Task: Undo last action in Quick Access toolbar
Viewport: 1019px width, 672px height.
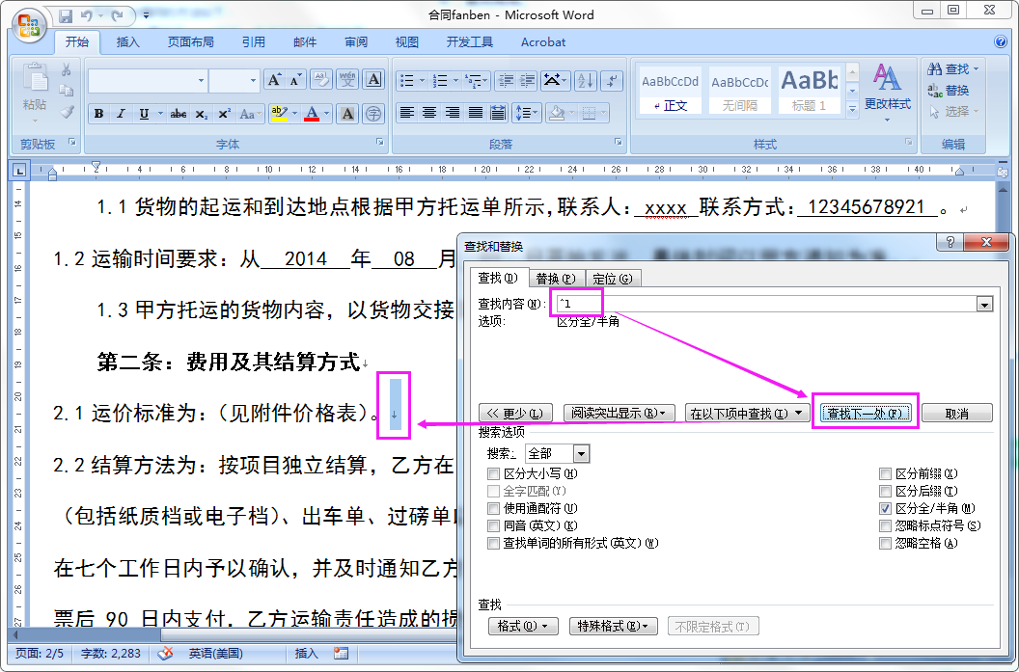Action: pos(87,15)
